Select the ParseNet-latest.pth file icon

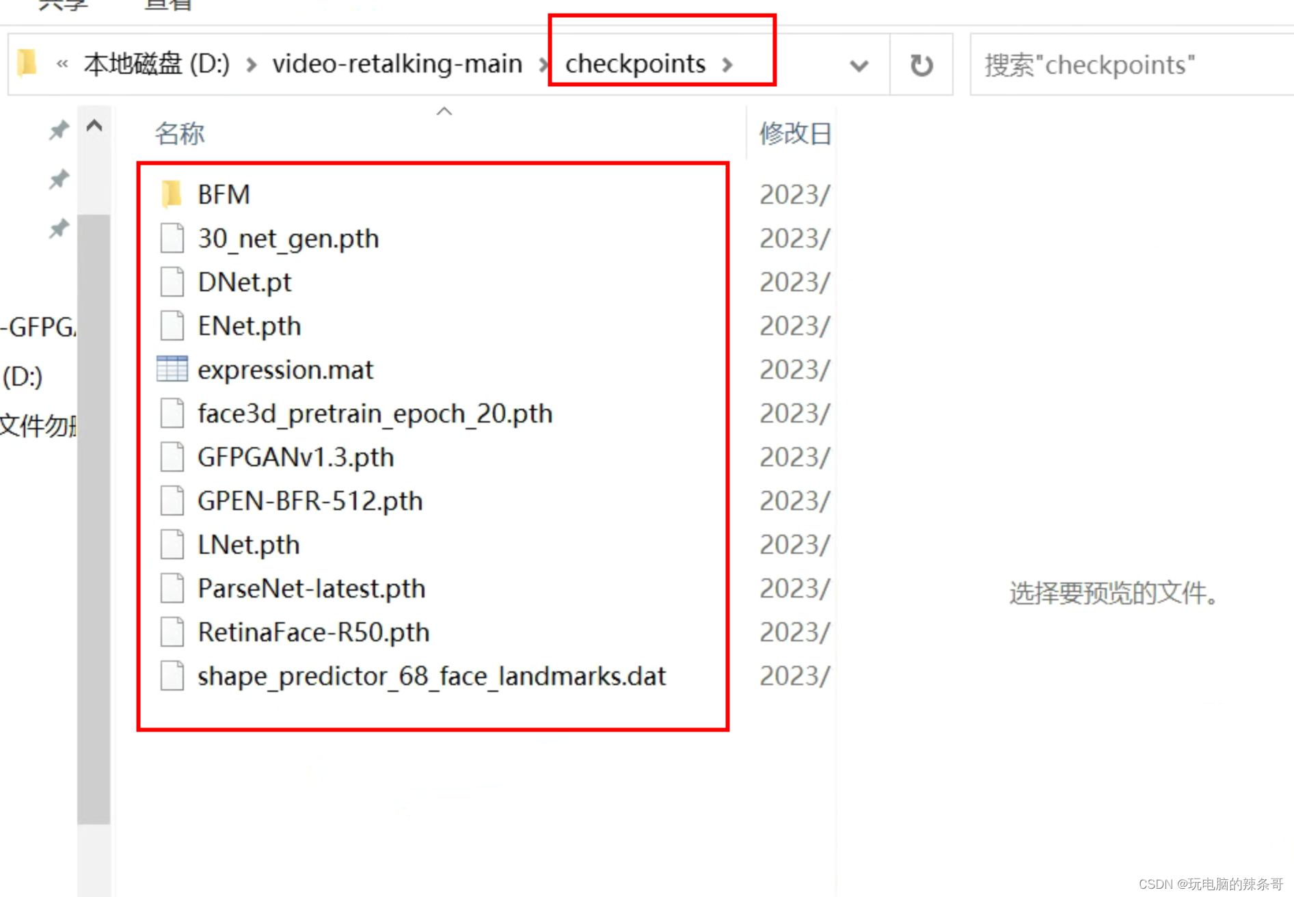[172, 588]
